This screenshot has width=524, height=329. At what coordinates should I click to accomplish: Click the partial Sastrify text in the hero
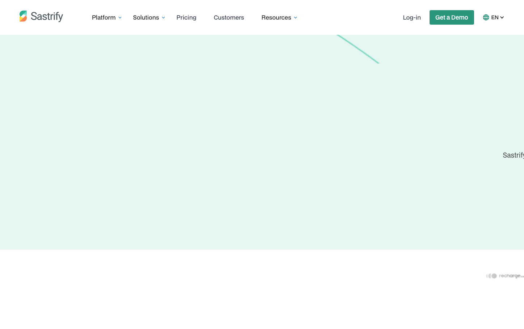(x=513, y=155)
